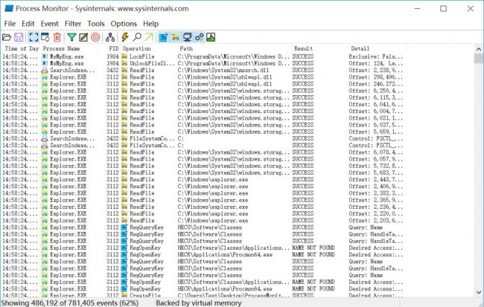
Task: Select the 'Offset: 298,496...' detail cell
Action: [x=376, y=77]
